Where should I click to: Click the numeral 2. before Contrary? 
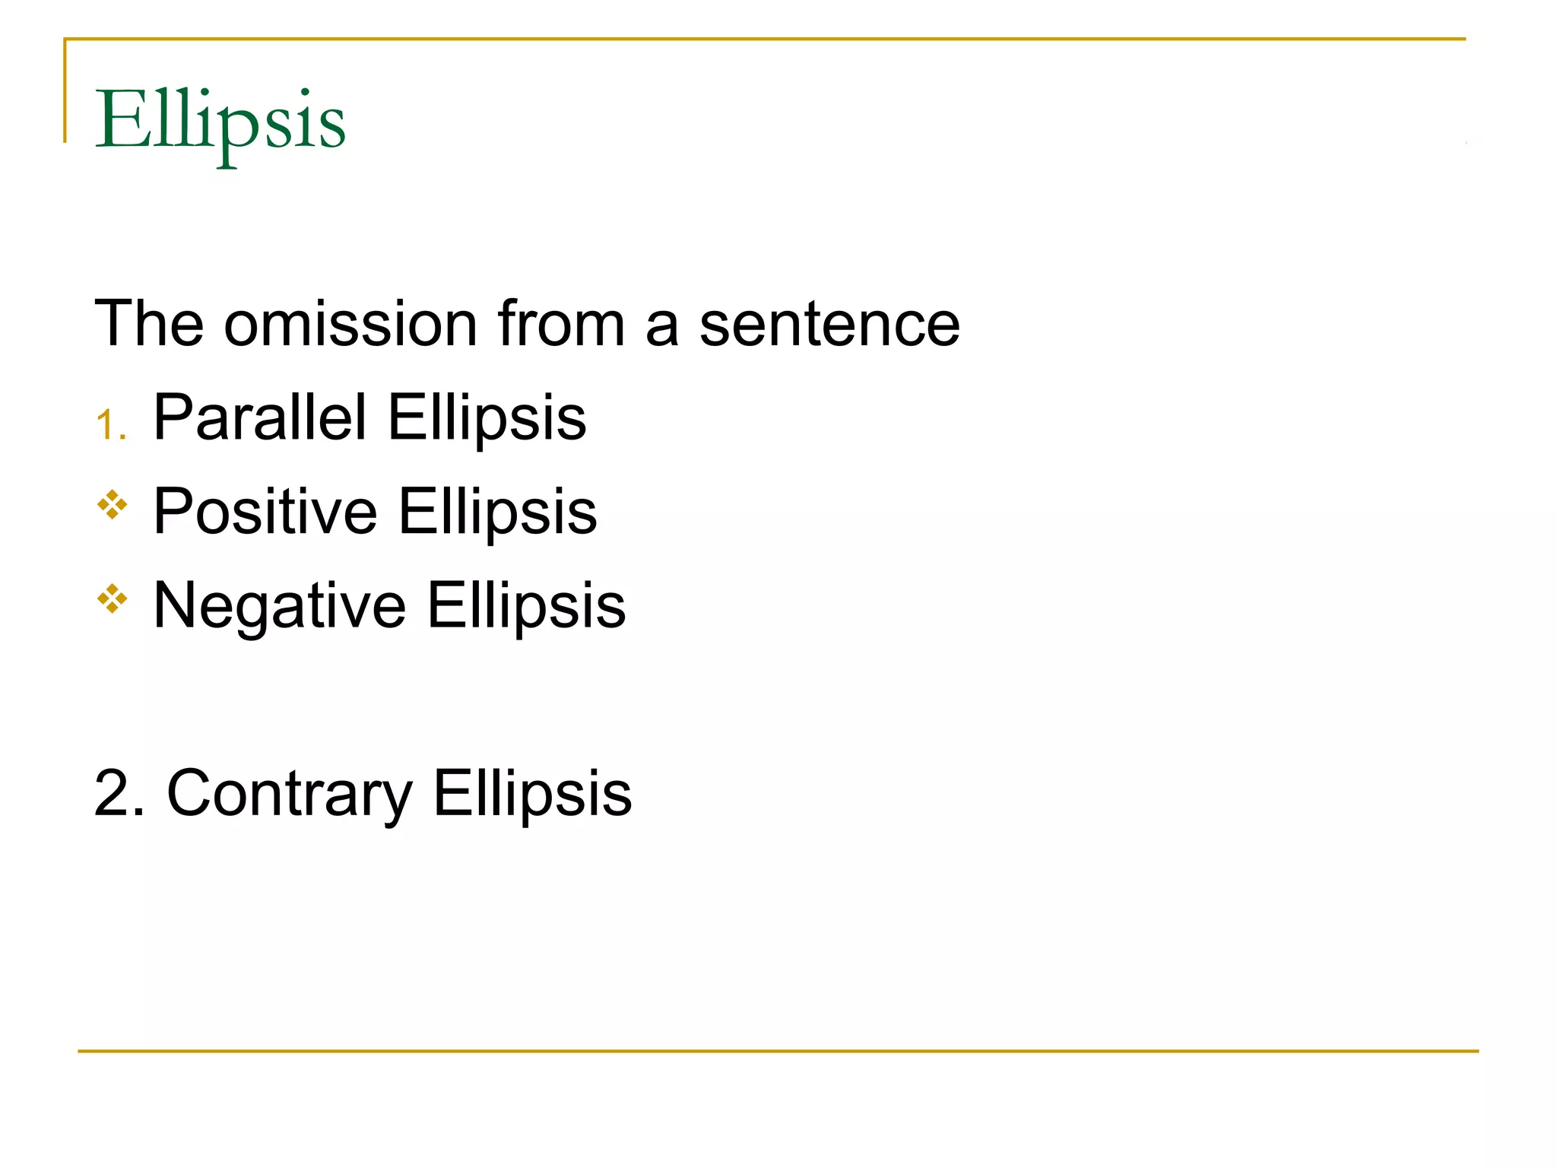119,793
